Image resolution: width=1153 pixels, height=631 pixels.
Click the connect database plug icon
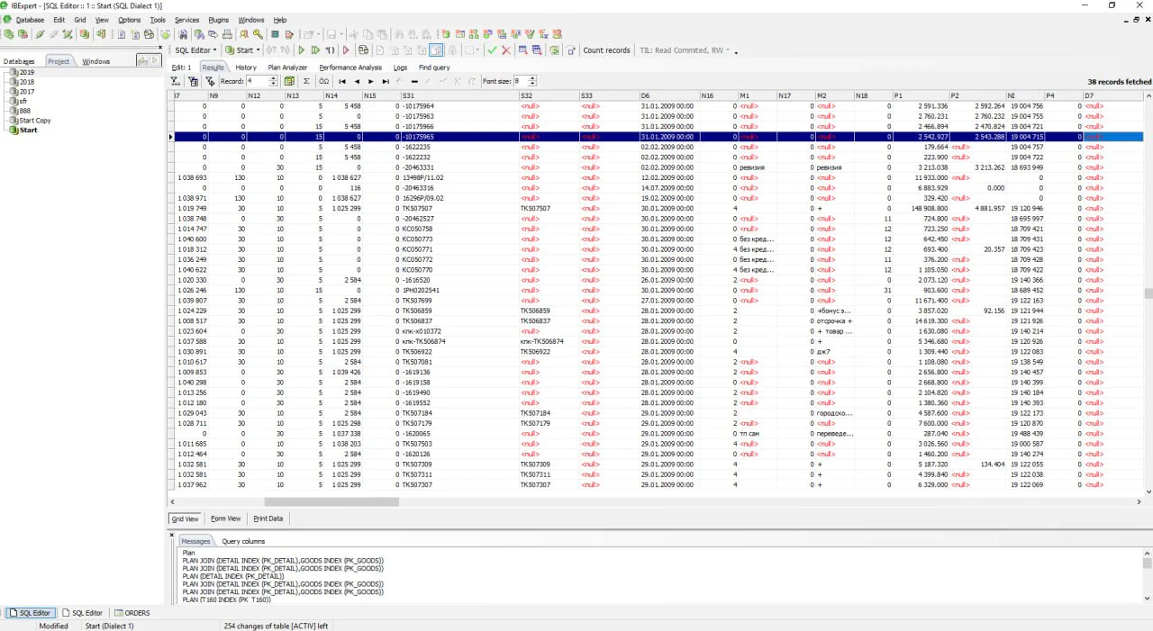[40, 34]
